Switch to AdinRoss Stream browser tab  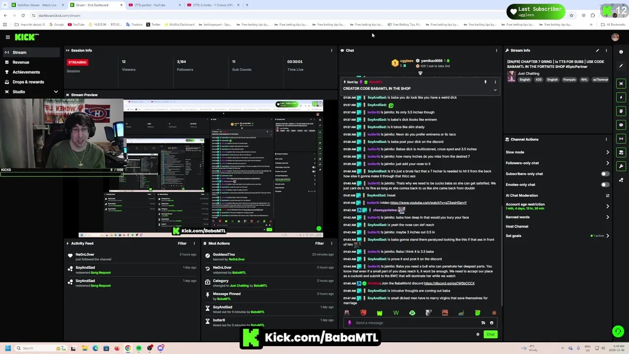(37, 5)
